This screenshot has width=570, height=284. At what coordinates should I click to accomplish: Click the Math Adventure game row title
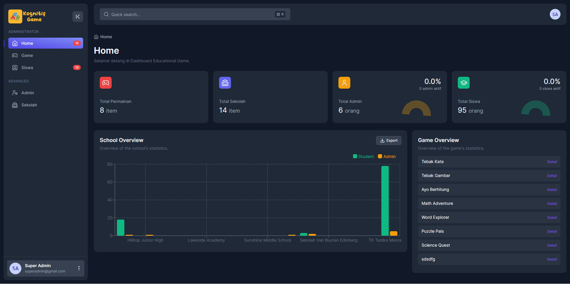coord(437,203)
